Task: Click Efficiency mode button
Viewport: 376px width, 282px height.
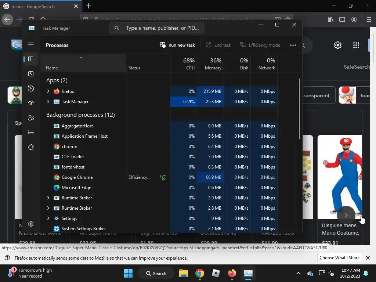Action: (x=260, y=45)
